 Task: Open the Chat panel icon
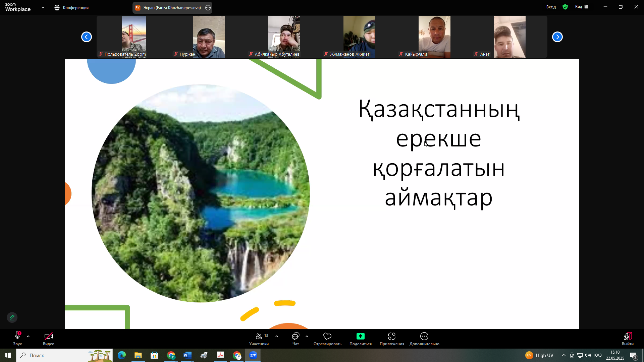(296, 337)
